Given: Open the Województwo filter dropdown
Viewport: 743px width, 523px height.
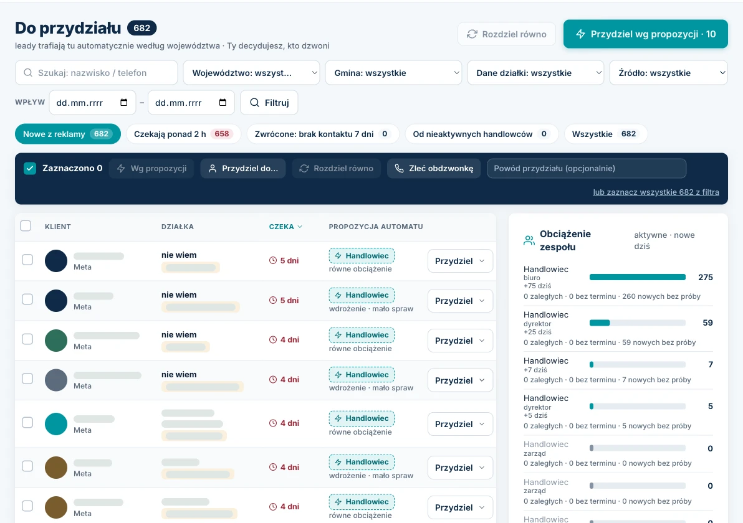Looking at the screenshot, I should 251,73.
